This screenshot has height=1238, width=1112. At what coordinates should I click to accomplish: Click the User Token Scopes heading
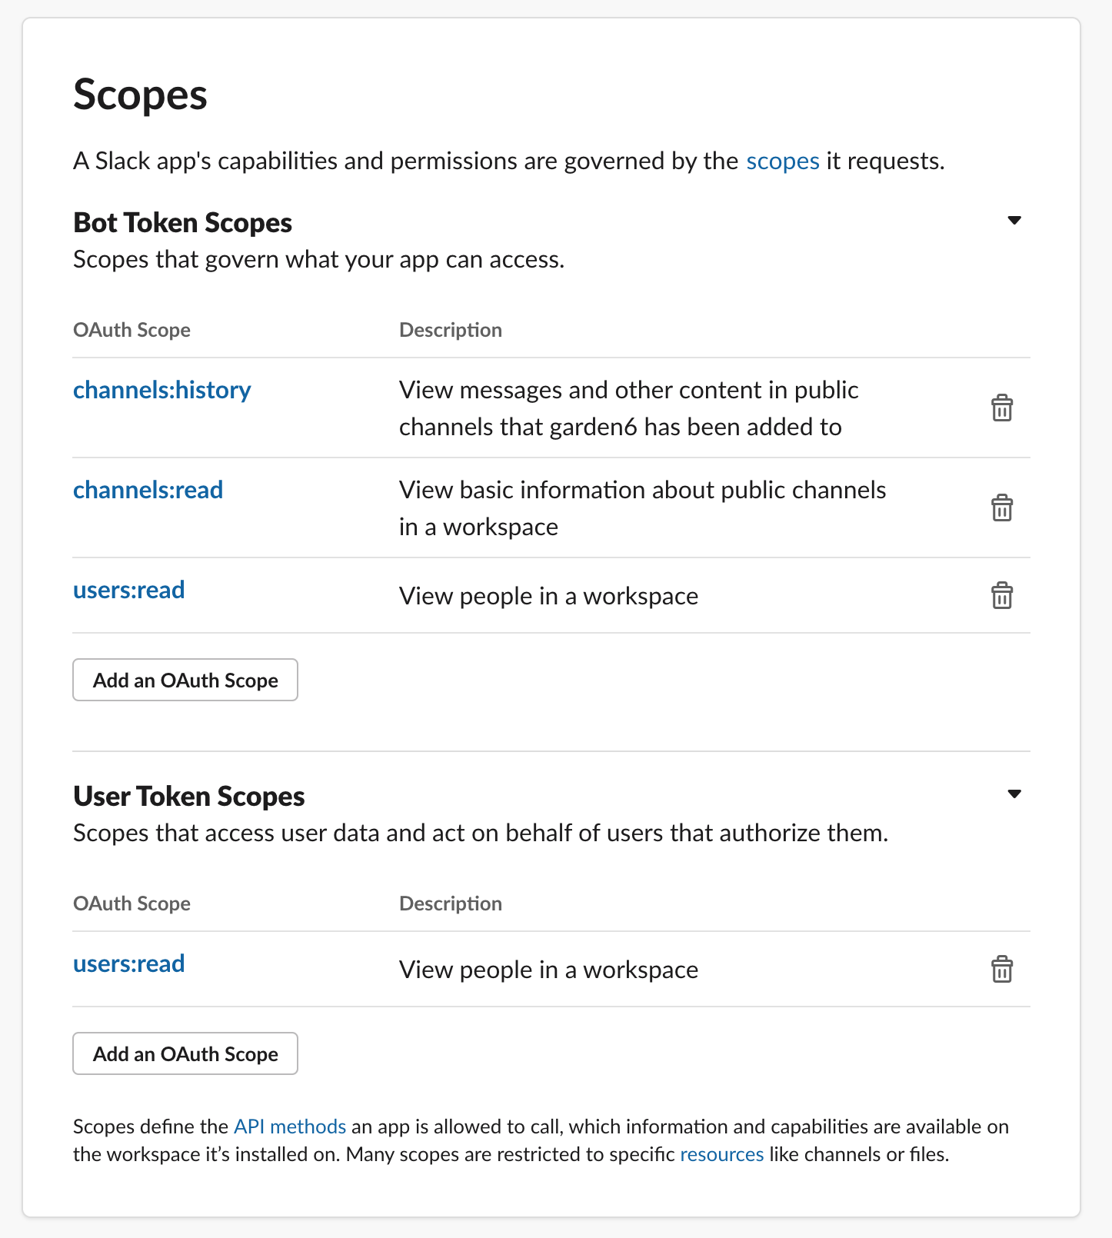[189, 796]
